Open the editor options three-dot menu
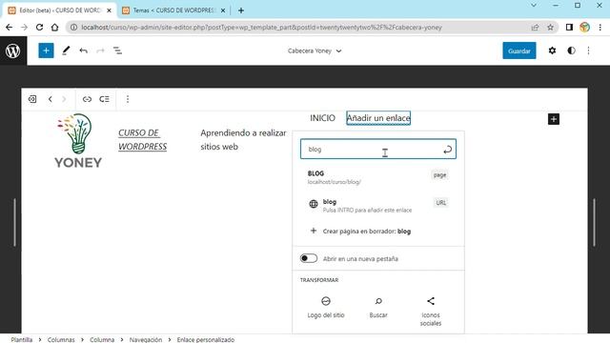Viewport: 610px width, 343px height. [x=589, y=50]
